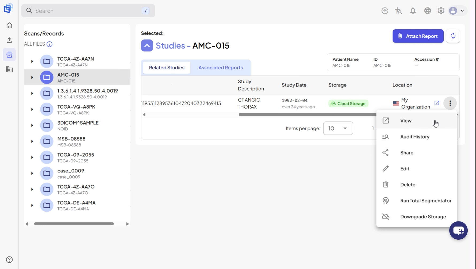Select the 1.3.6.1.4.1.9328.50.4.0019 record name
Viewport: 476px width, 269px height.
(88, 91)
